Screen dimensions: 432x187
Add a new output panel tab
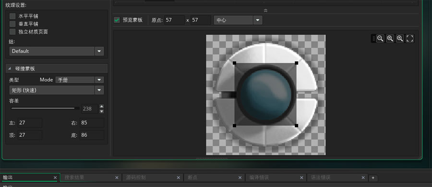point(373,178)
